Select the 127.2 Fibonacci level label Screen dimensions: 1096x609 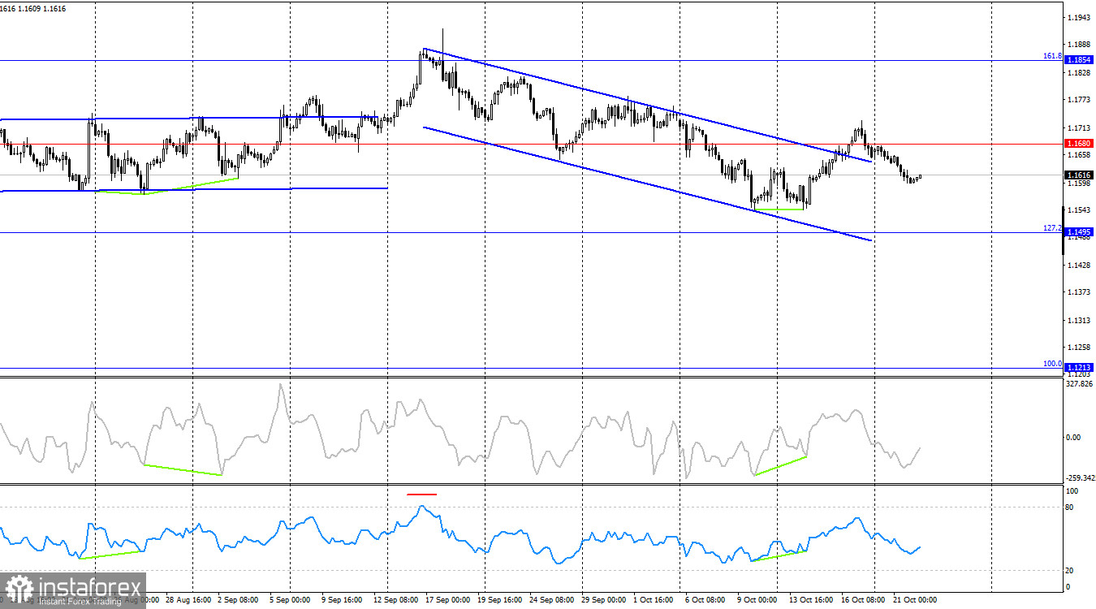[x=1052, y=228]
